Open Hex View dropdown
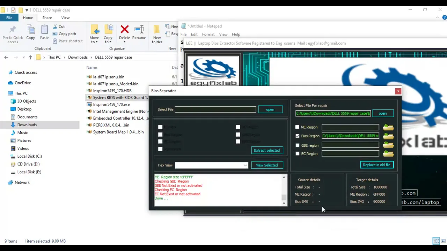 (246, 165)
